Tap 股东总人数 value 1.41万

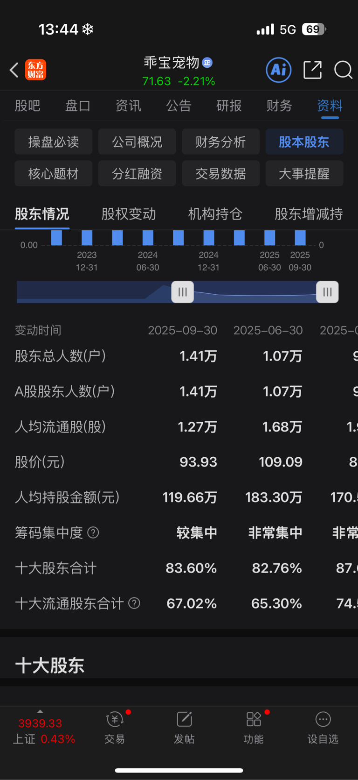click(x=199, y=356)
